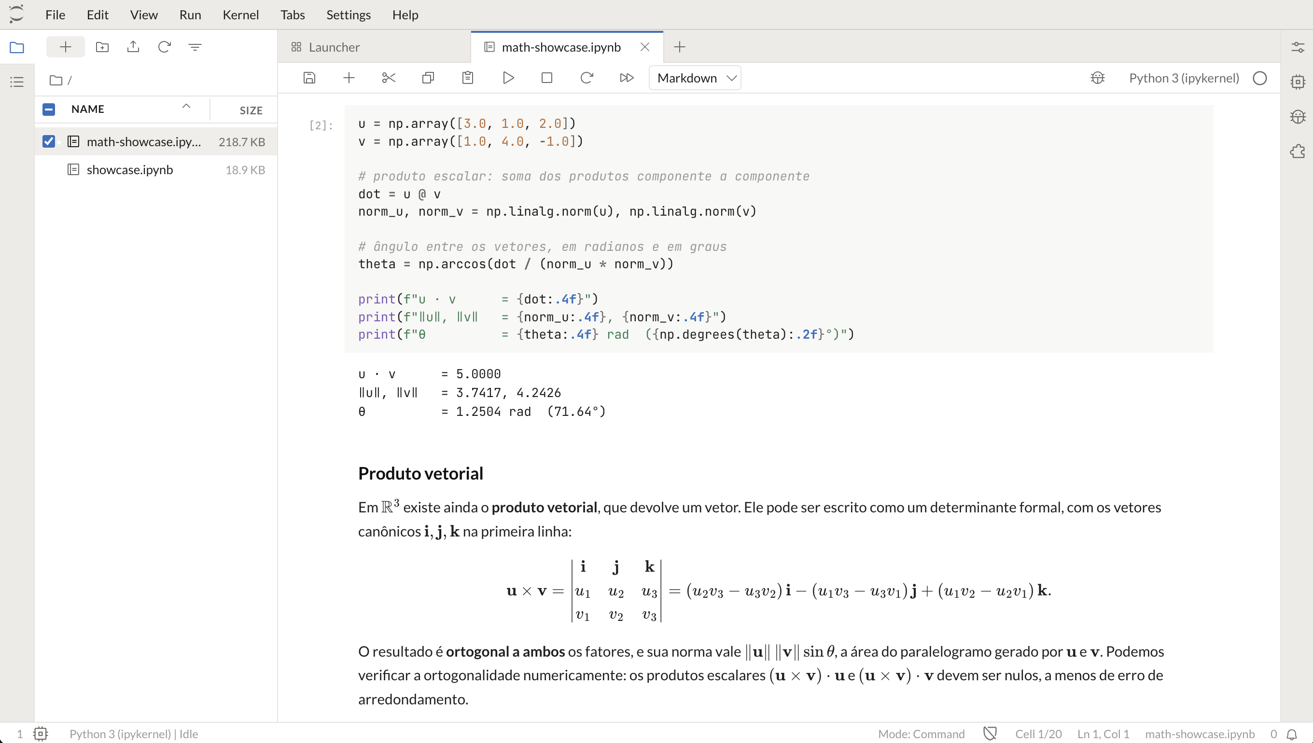Image resolution: width=1313 pixels, height=743 pixels.
Task: Save the notebook with the disk icon
Action: click(309, 78)
